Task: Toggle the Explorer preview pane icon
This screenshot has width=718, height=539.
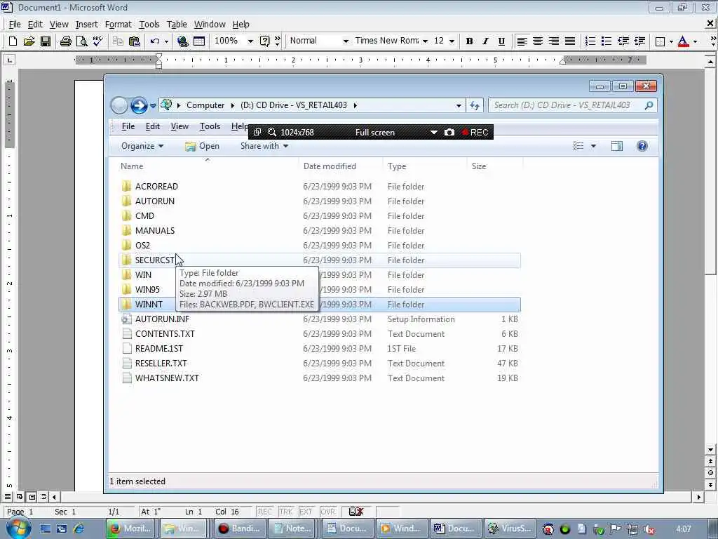Action: (x=617, y=146)
